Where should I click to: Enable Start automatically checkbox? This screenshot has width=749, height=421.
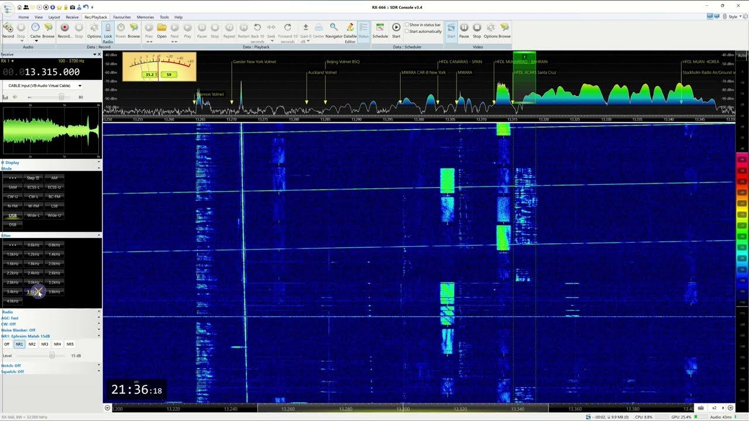[407, 32]
